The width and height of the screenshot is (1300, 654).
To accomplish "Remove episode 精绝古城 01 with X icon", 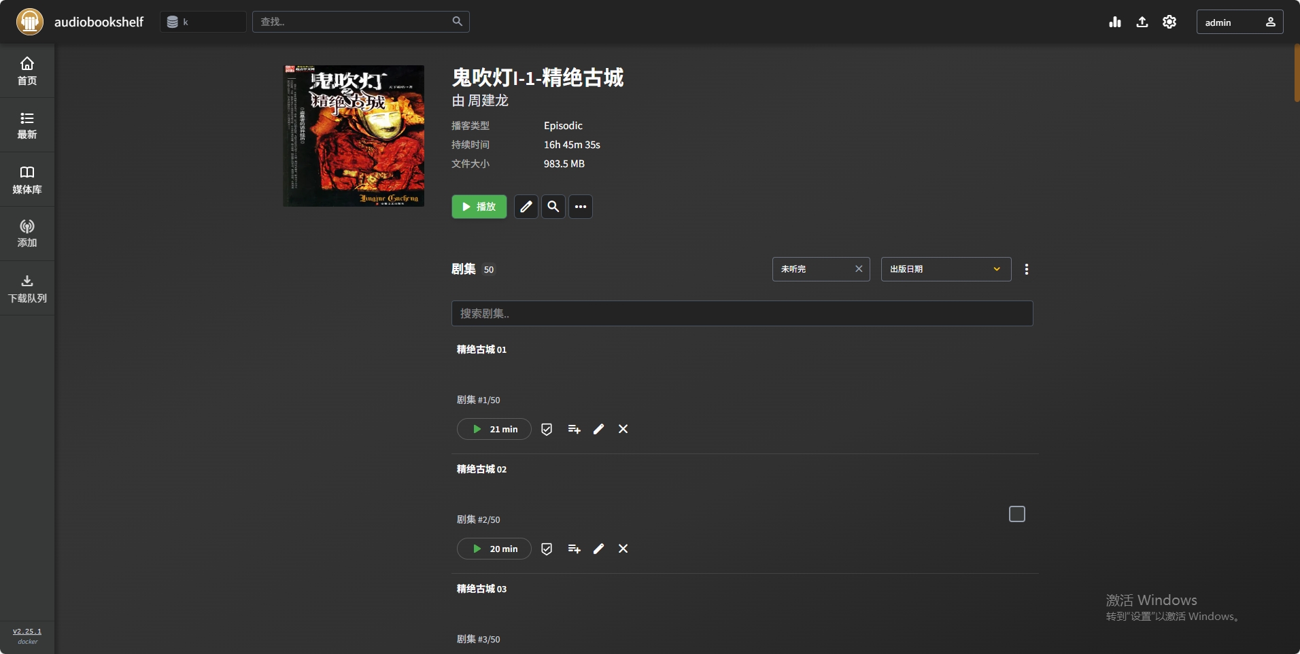I will point(623,429).
